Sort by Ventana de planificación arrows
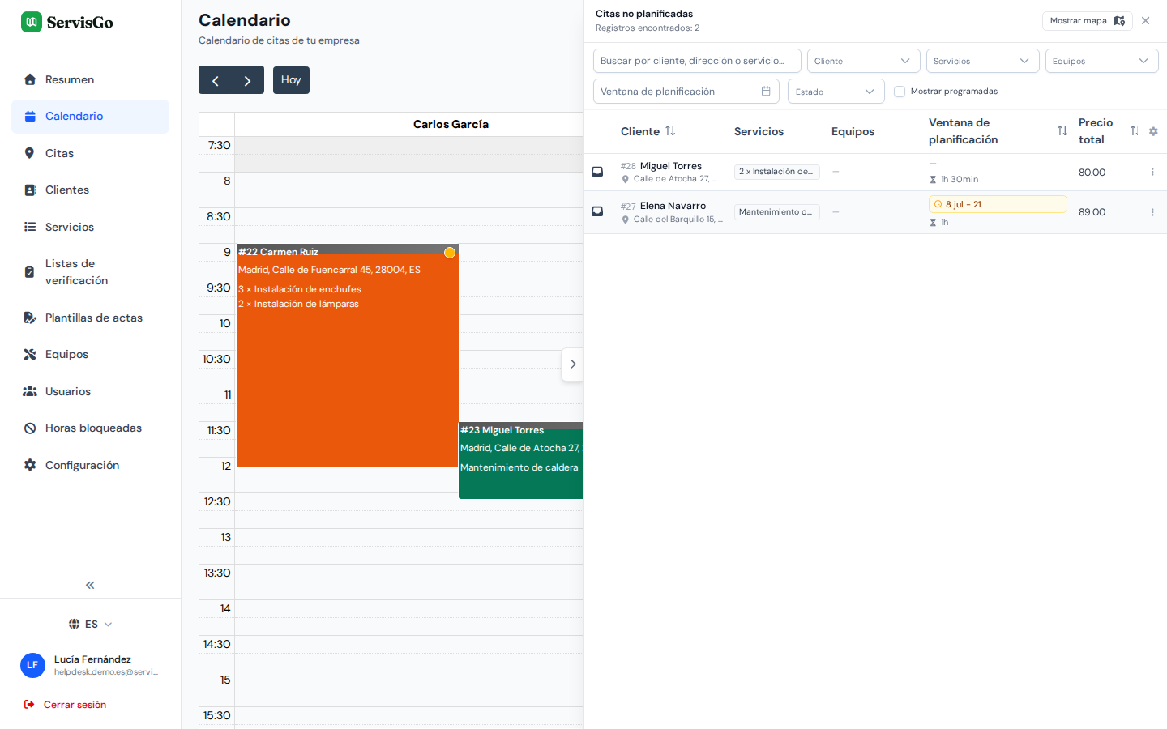1167x729 pixels. (1062, 130)
